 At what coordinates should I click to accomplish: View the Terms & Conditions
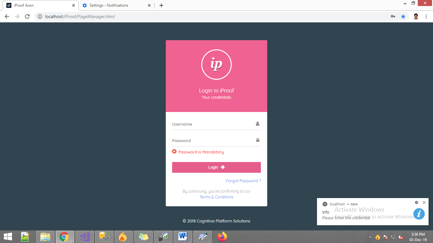(217, 197)
